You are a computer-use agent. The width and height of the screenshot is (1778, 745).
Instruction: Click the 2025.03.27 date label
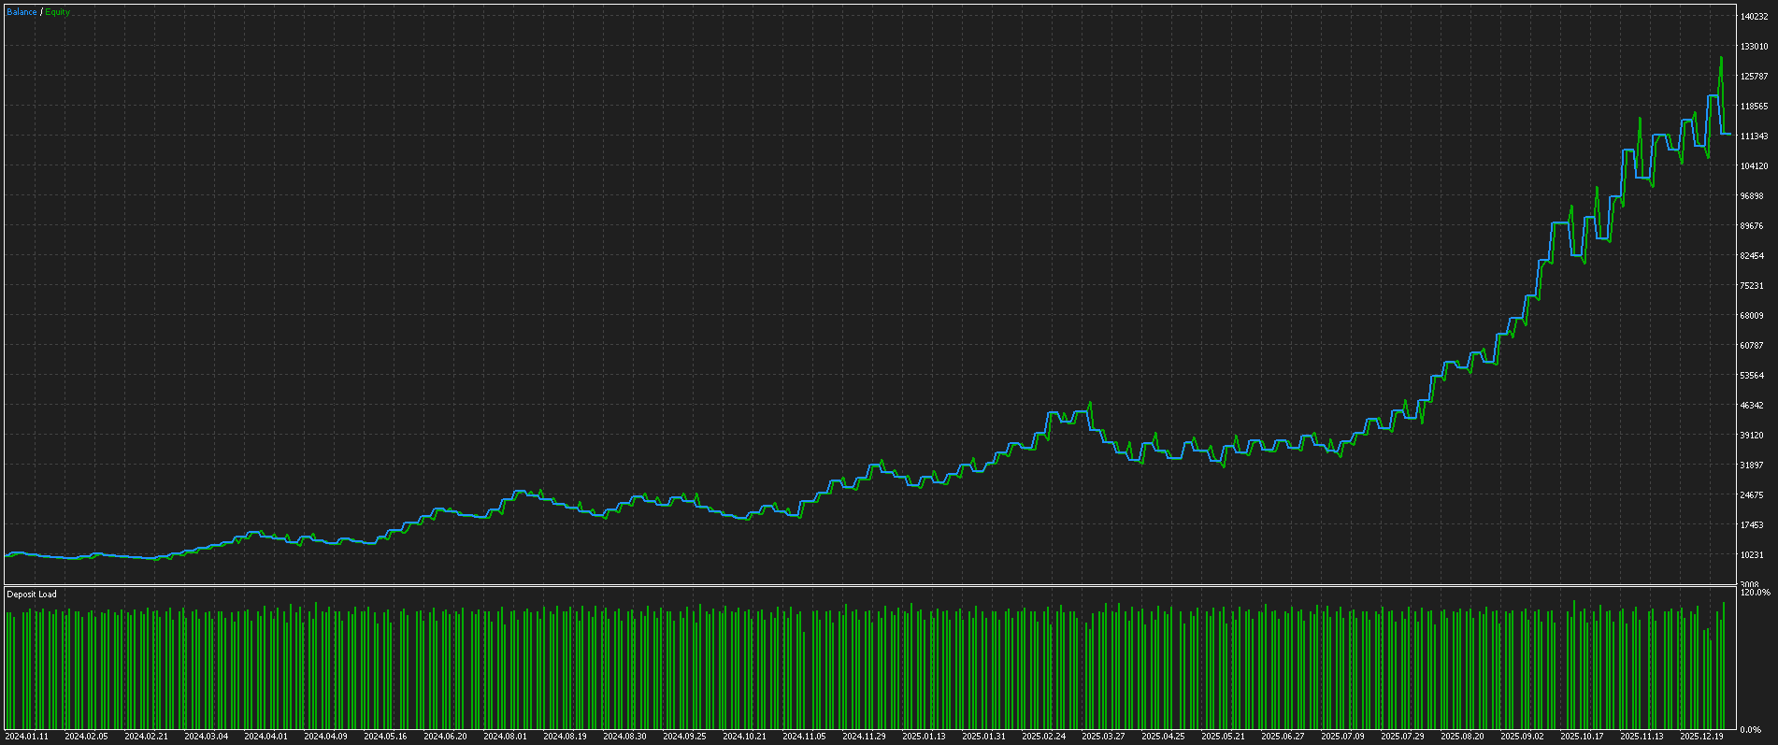(1103, 737)
